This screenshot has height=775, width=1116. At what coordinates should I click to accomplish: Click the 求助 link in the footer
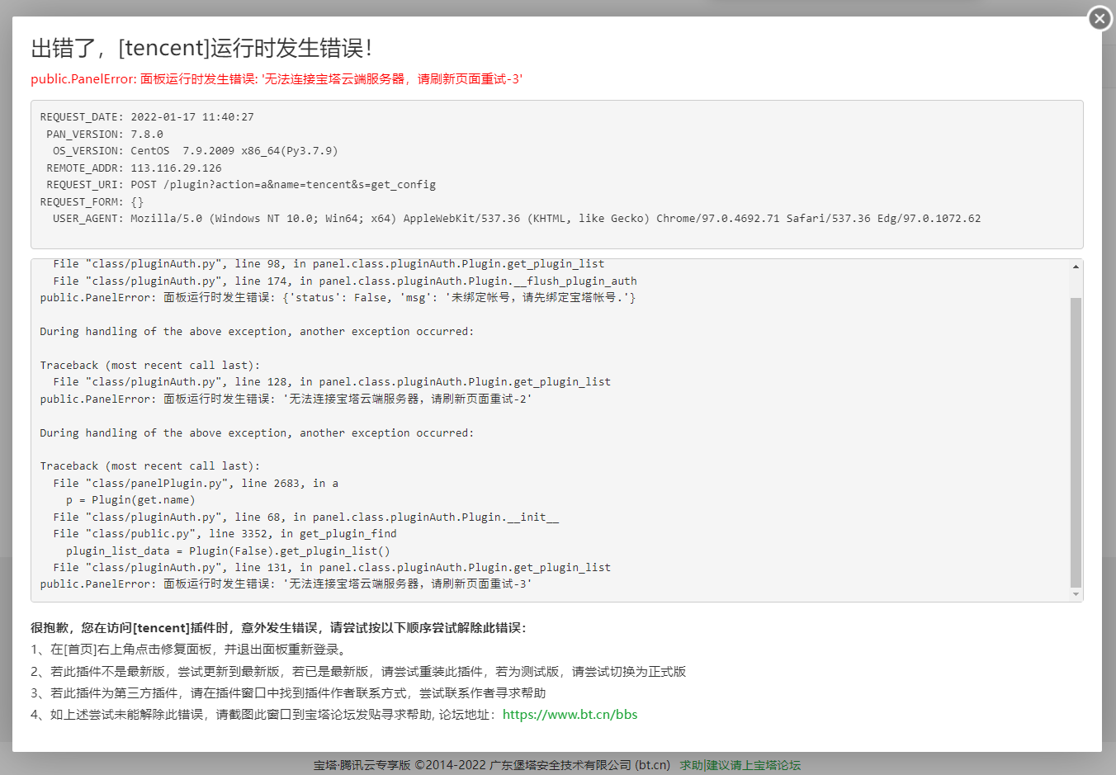click(x=691, y=765)
